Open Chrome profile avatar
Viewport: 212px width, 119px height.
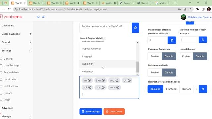pyautogui.click(x=209, y=9)
